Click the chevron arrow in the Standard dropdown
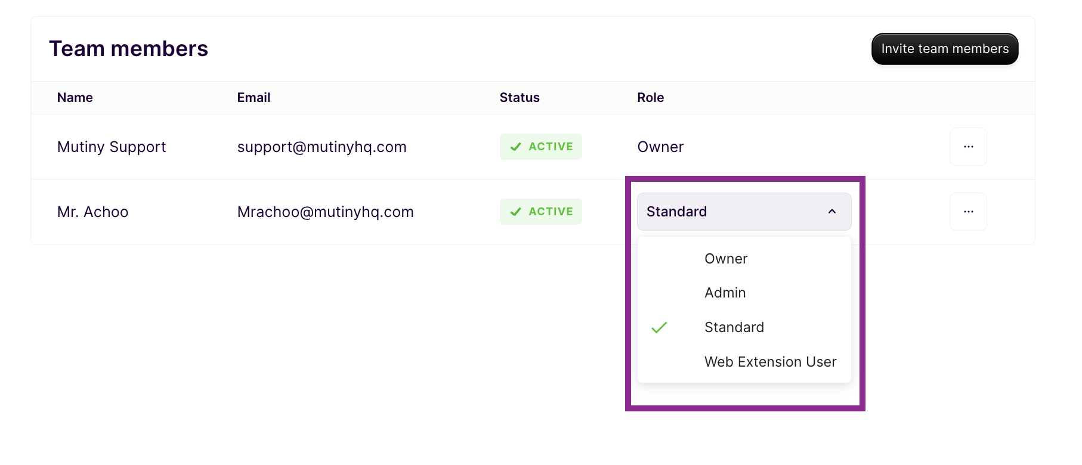Viewport: 1082px width, 465px height. pyautogui.click(x=831, y=212)
